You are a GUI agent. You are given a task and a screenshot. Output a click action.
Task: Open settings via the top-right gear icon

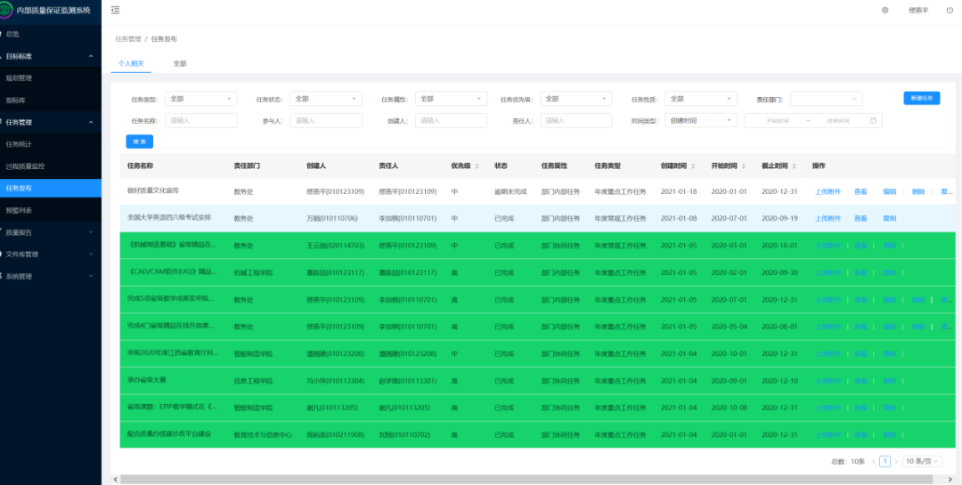pos(885,10)
